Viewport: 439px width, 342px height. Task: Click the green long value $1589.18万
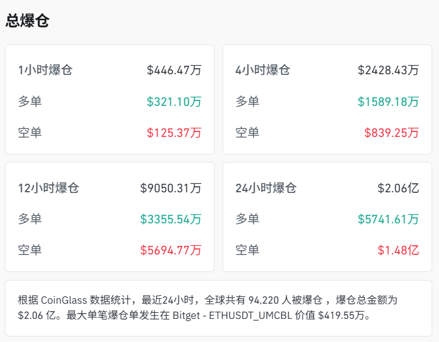388,102
